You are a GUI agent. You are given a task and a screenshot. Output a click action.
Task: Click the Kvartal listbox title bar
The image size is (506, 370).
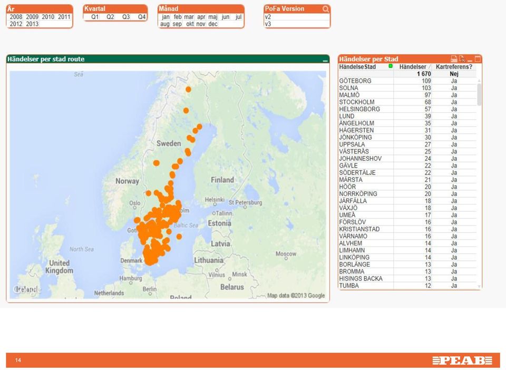115,9
